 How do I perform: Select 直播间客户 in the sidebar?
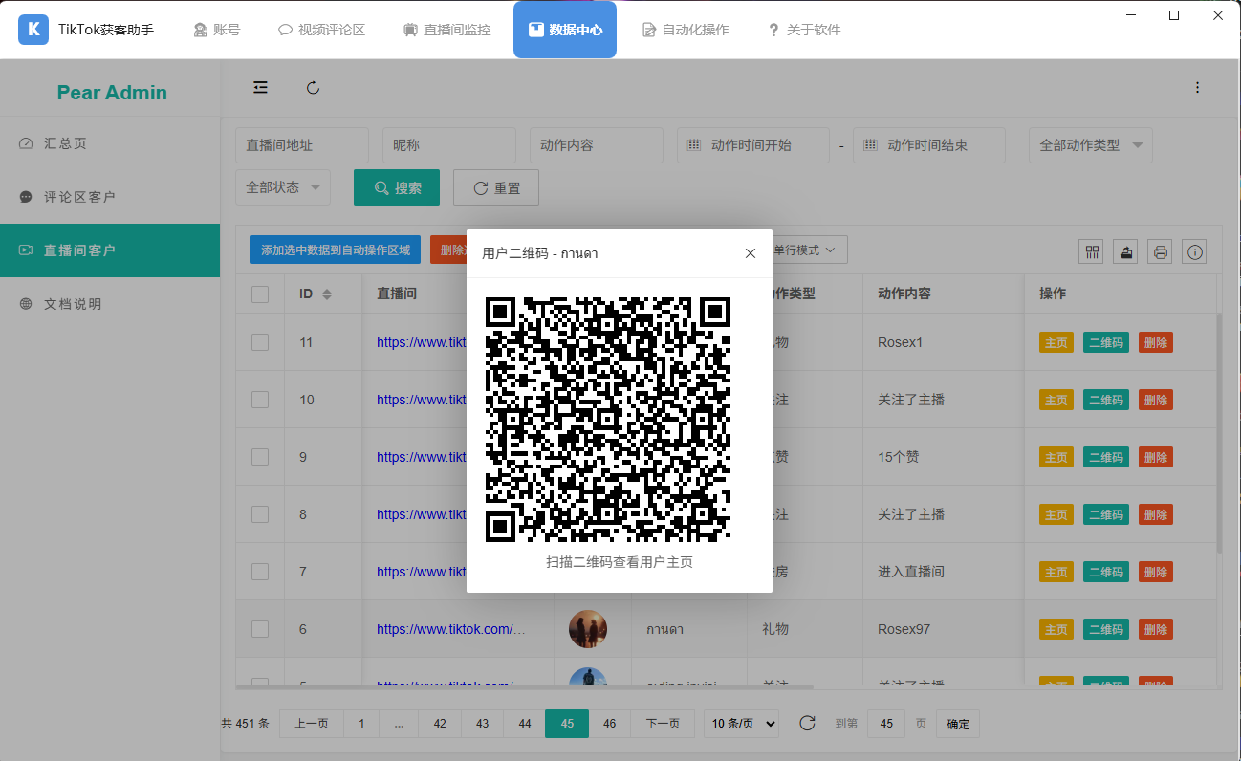click(x=110, y=250)
